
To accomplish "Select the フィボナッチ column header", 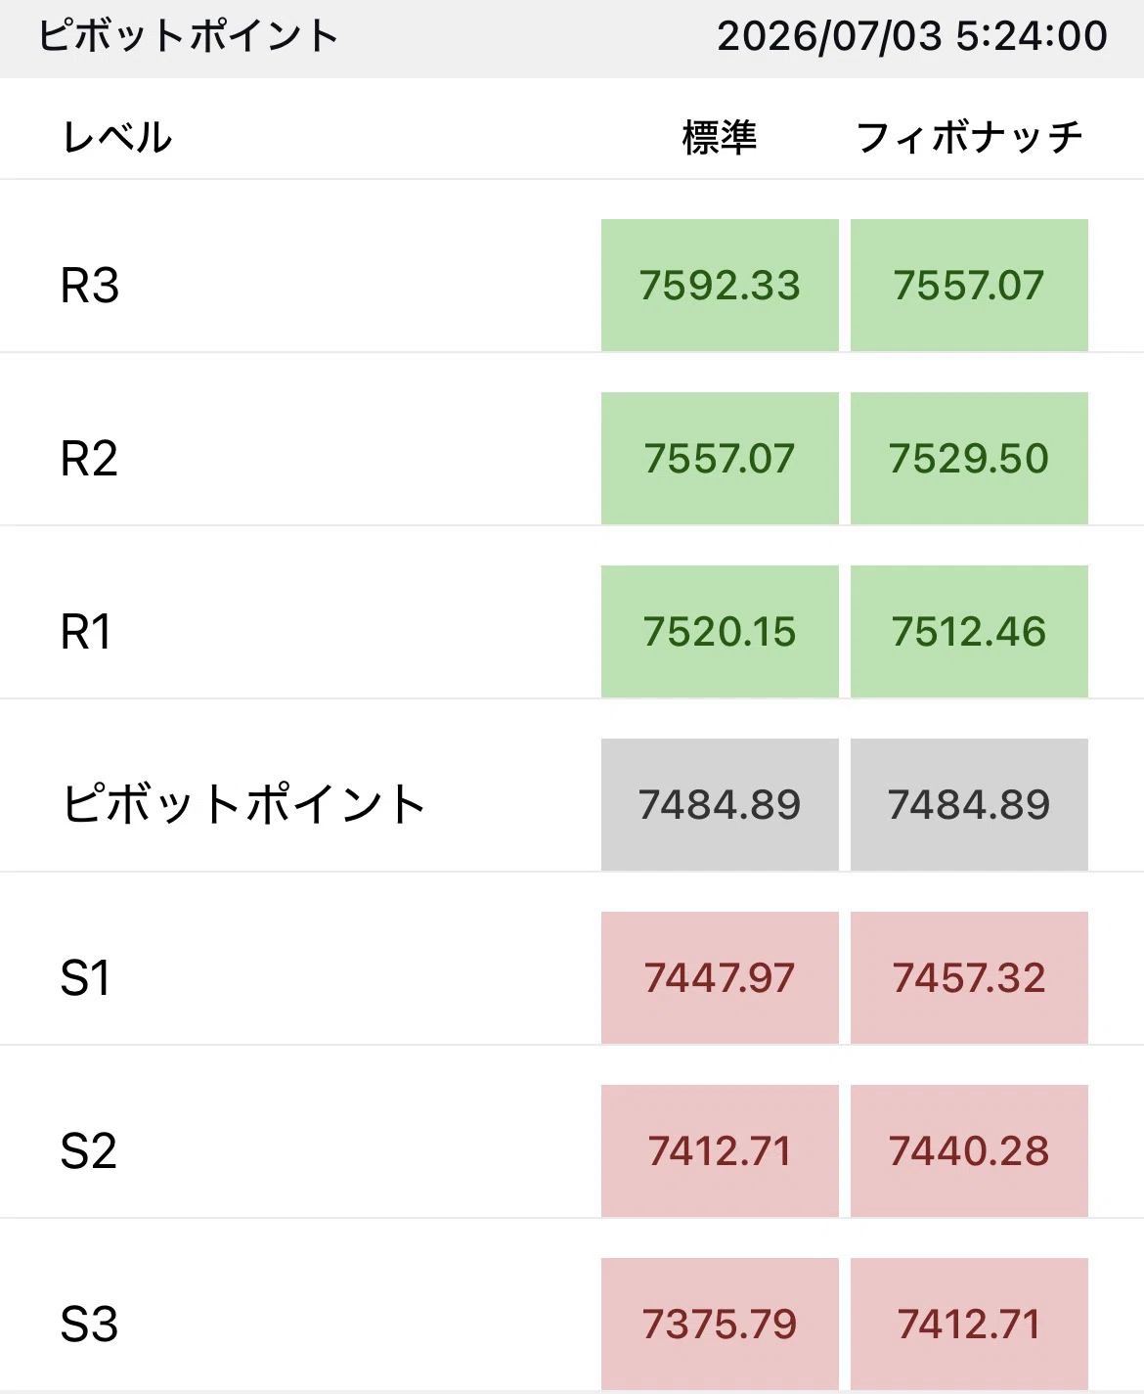I will point(969,137).
